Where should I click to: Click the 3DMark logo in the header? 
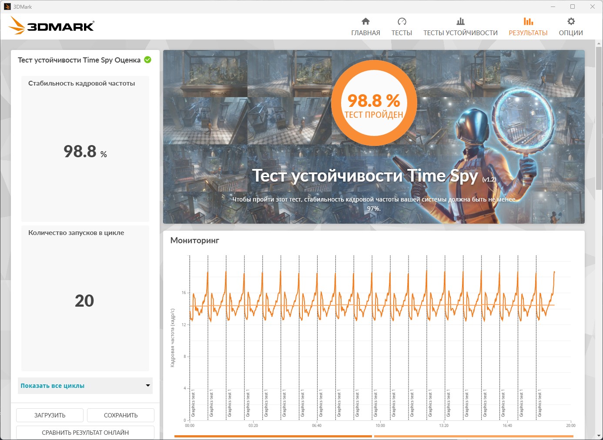[51, 26]
